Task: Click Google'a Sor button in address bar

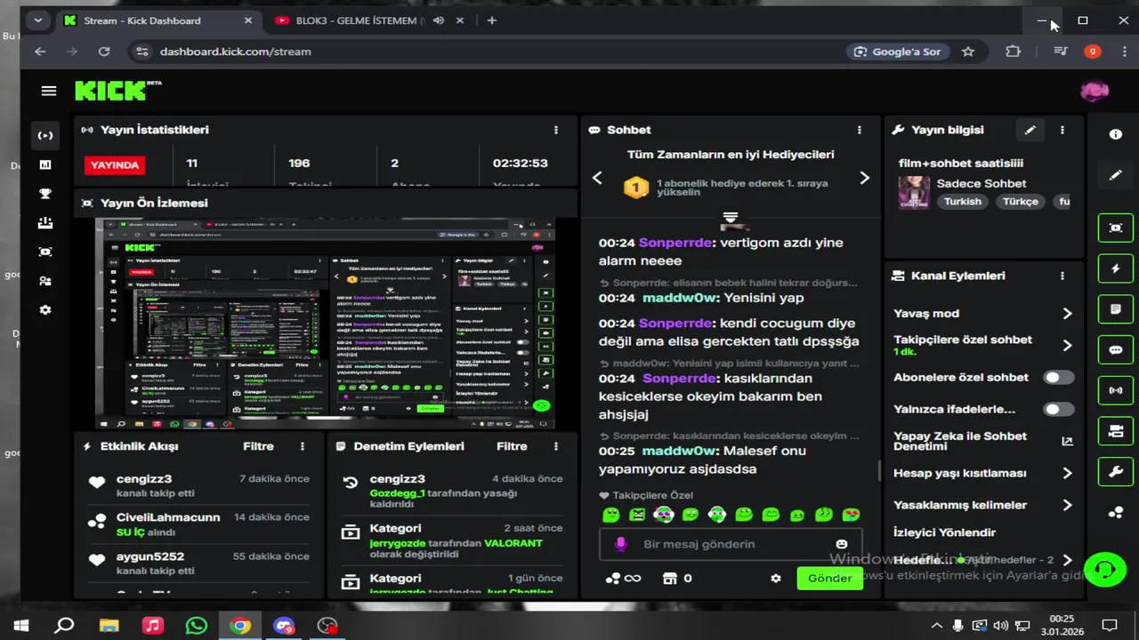Action: click(897, 52)
